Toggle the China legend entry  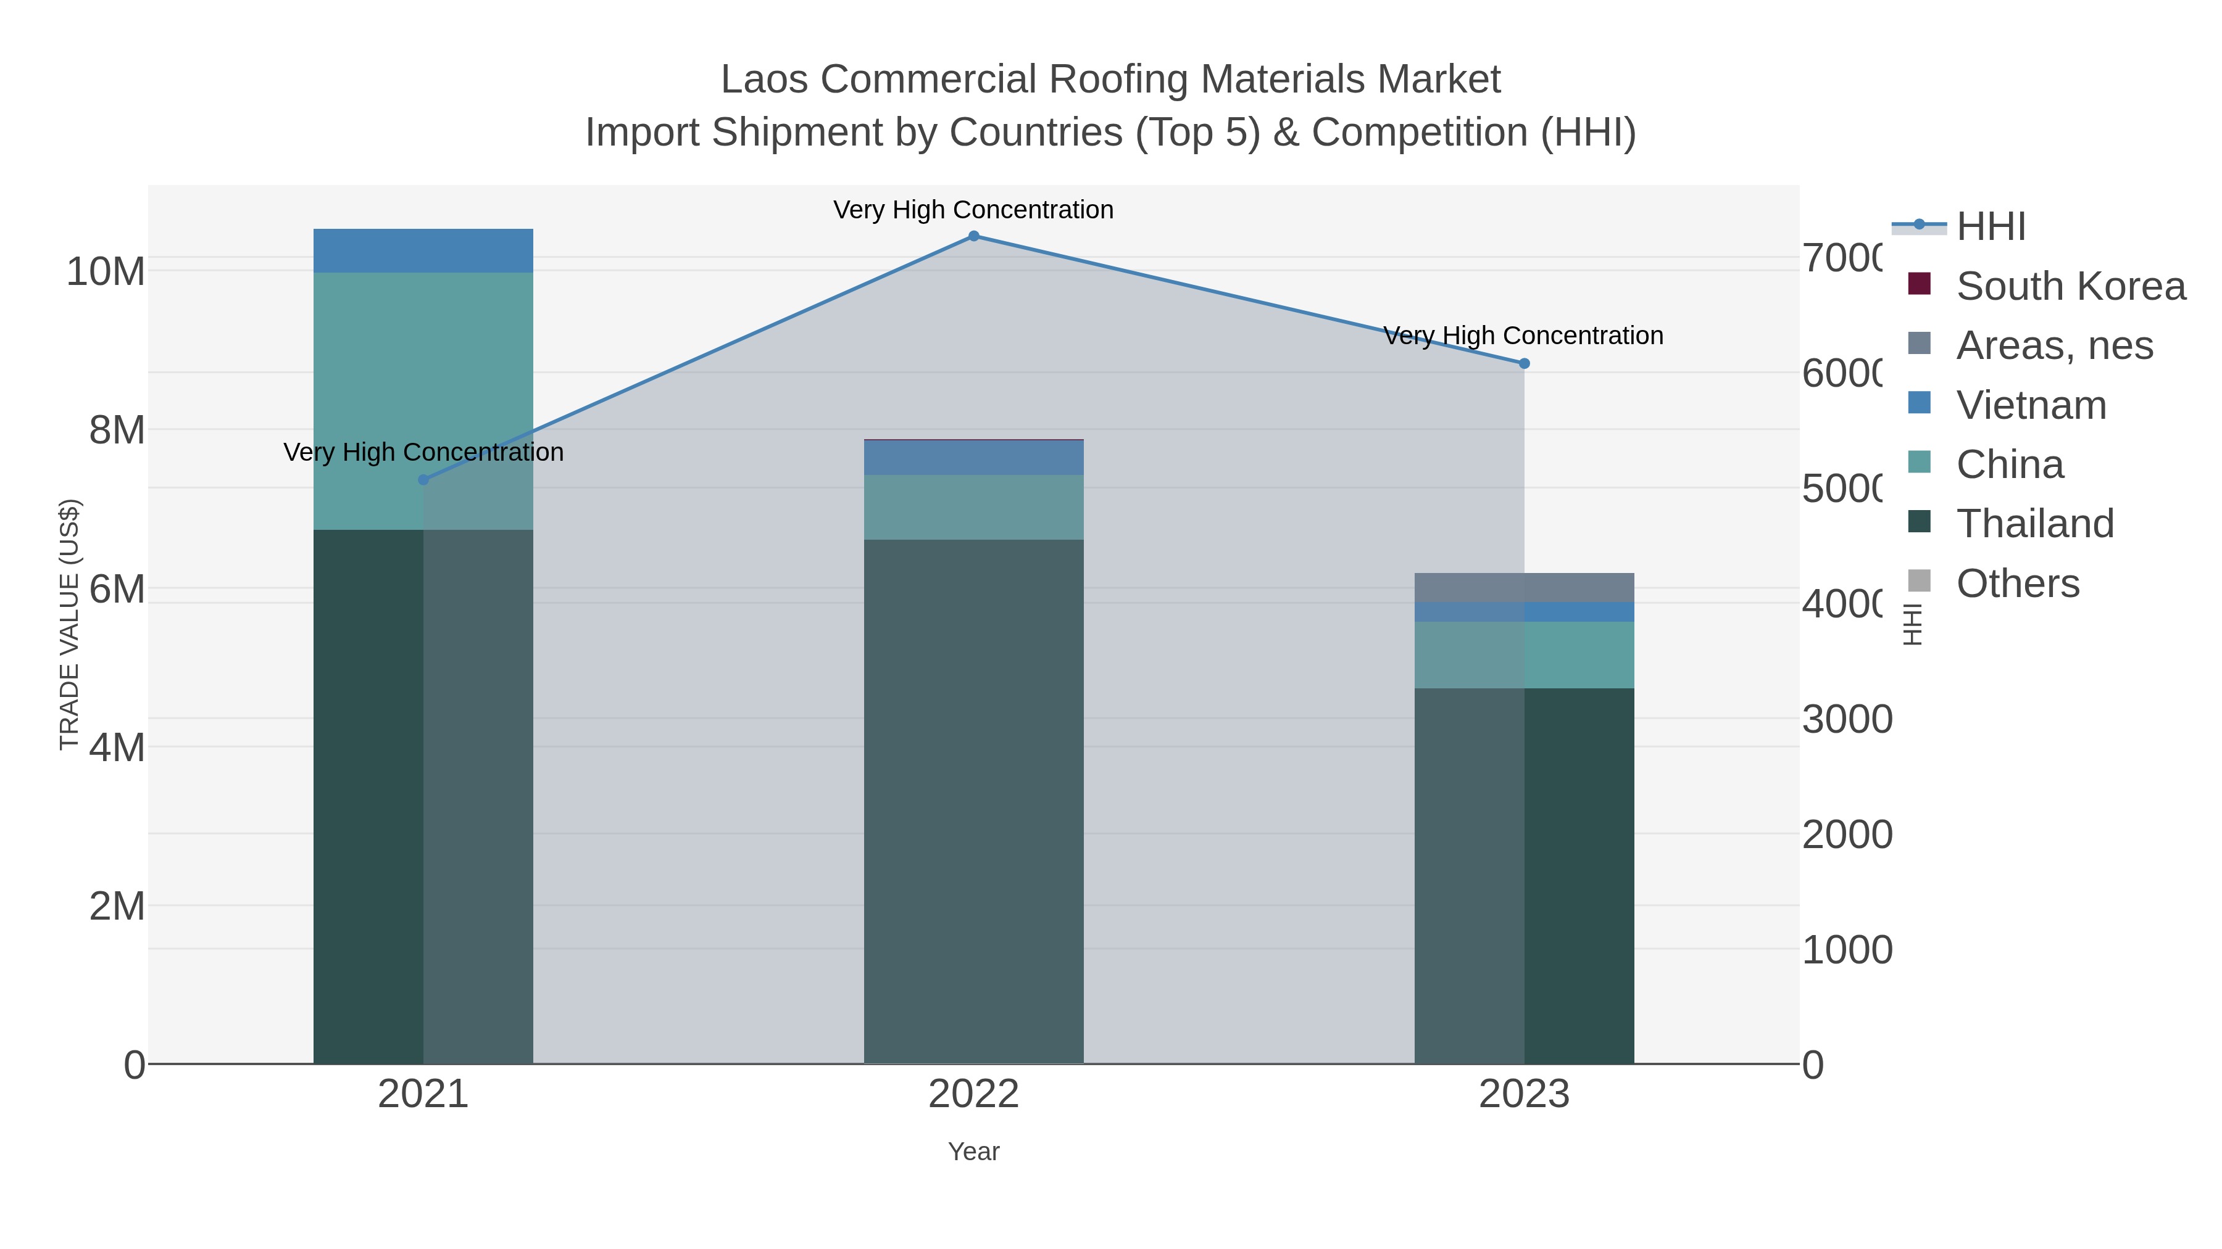pyautogui.click(x=1986, y=464)
